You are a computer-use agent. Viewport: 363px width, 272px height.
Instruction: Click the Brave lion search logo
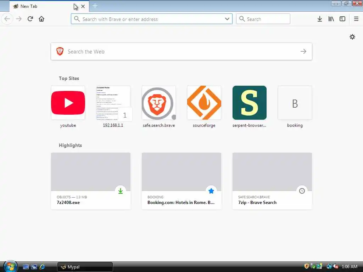60,51
